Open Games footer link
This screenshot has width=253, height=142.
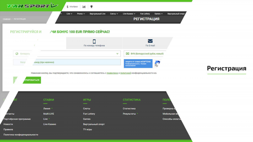coord(87,119)
